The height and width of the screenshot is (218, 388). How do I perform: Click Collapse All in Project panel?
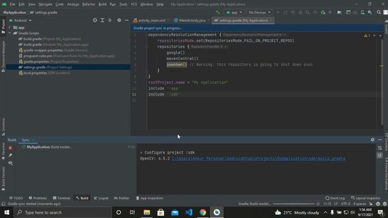point(110,20)
